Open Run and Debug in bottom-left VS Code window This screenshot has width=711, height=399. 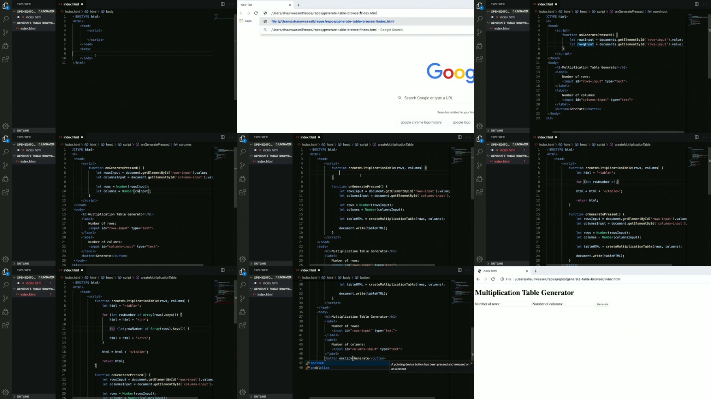click(6, 312)
